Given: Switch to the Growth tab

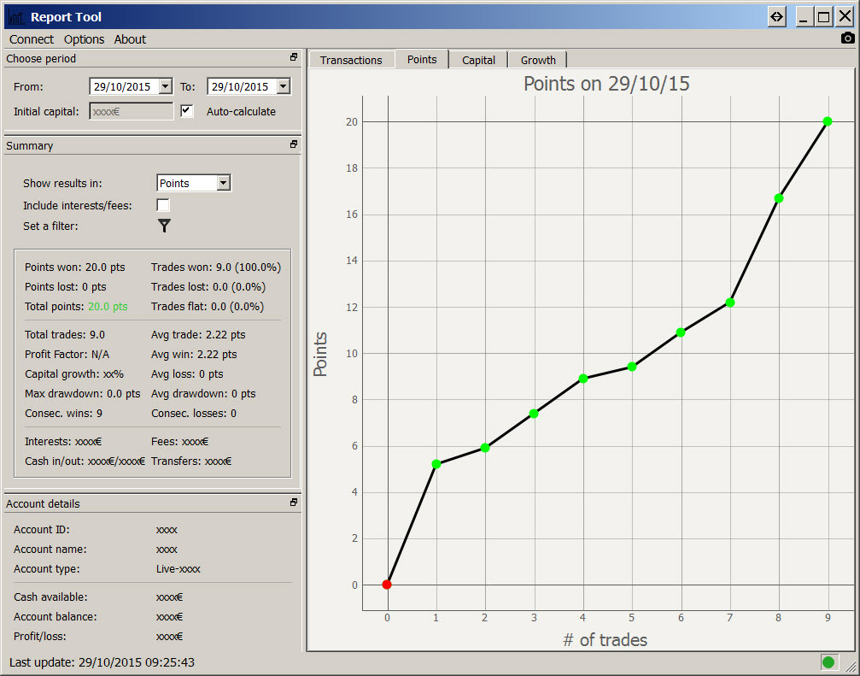Looking at the screenshot, I should coord(538,60).
